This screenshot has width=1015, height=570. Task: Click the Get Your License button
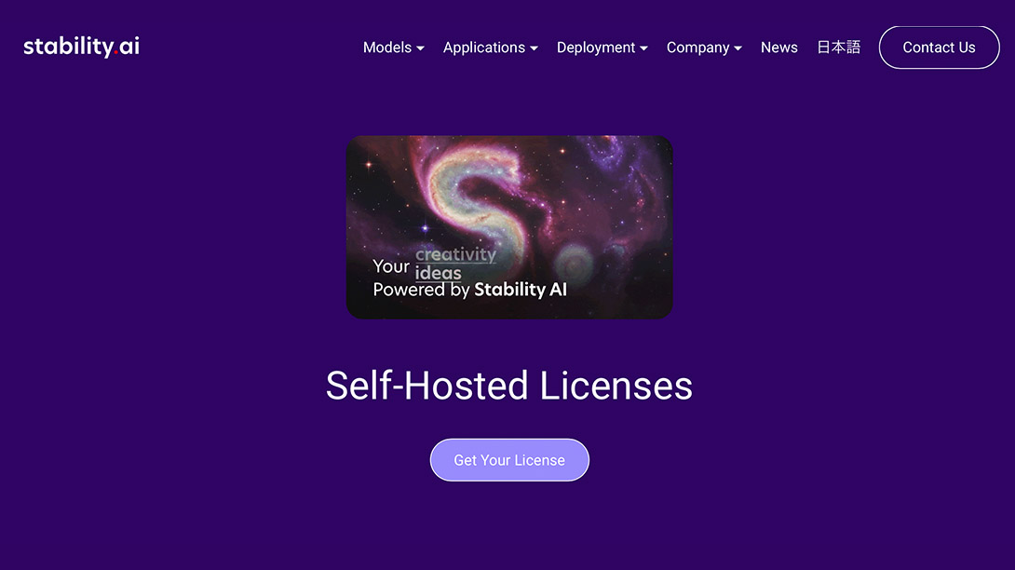pos(509,460)
